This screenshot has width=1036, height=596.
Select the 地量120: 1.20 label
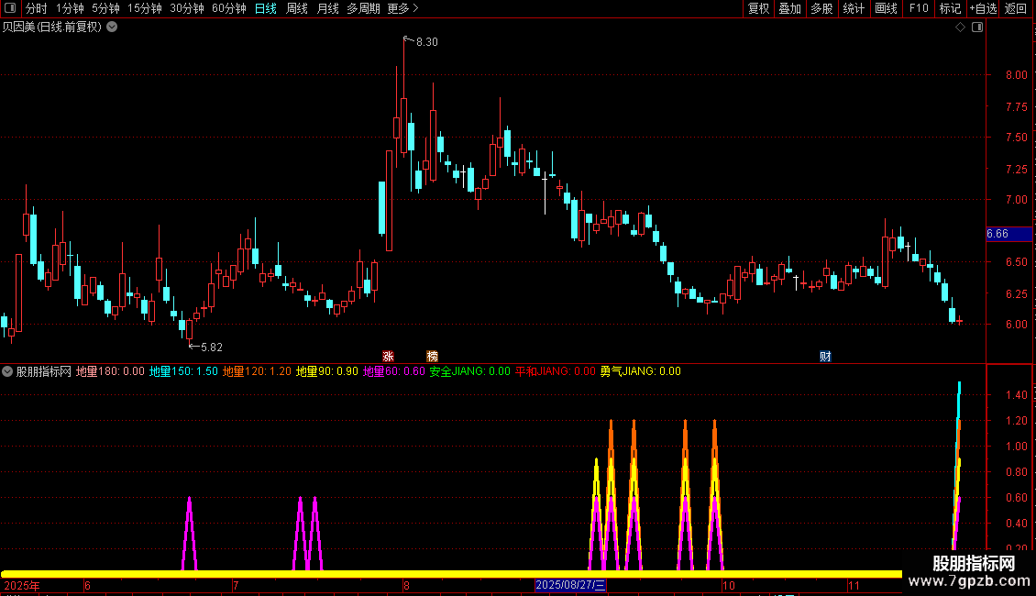257,371
